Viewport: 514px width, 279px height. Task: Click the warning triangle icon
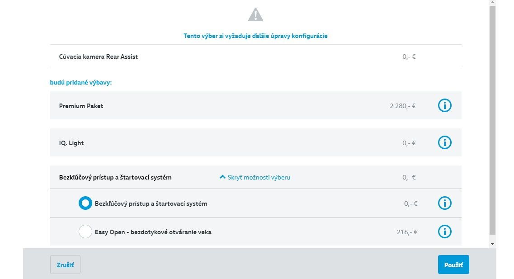(255, 15)
